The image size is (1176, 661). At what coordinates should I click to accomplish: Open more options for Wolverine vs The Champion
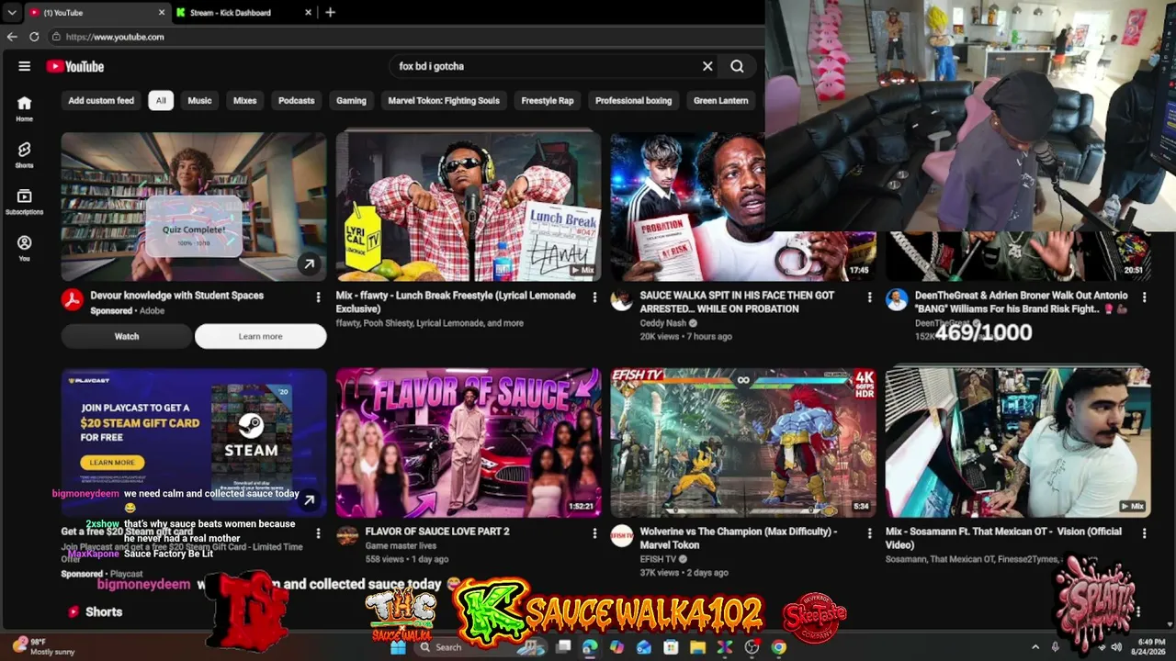pyautogui.click(x=869, y=533)
